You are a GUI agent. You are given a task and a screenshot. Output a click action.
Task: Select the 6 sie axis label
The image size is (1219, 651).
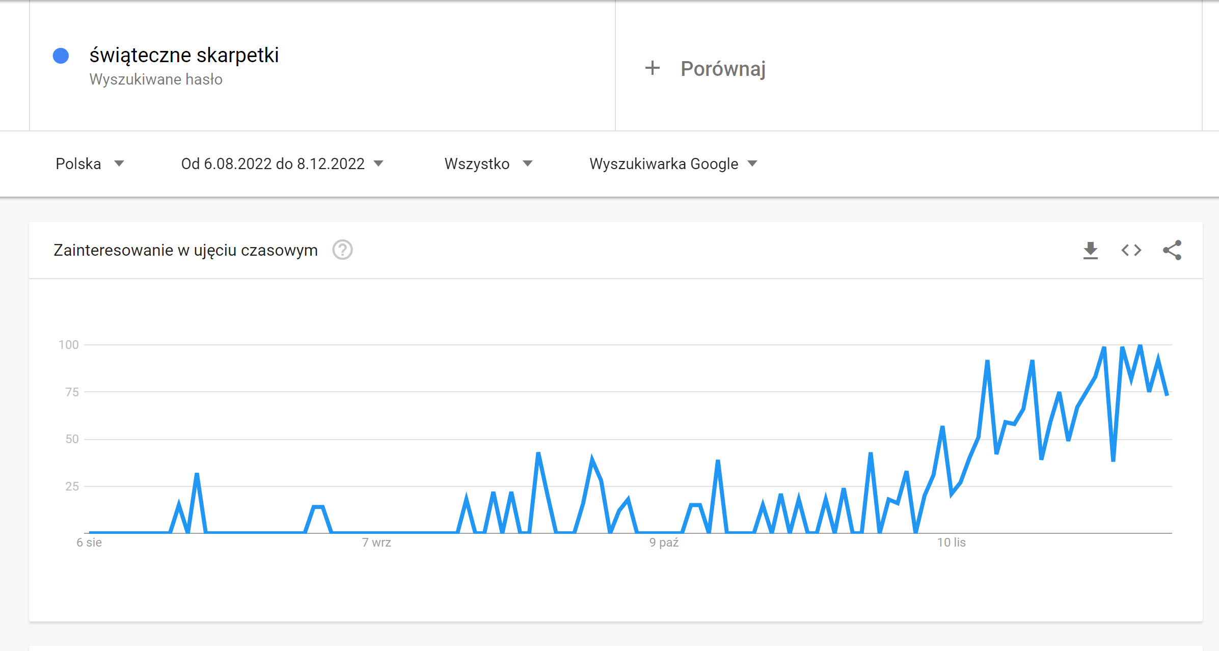pyautogui.click(x=89, y=542)
